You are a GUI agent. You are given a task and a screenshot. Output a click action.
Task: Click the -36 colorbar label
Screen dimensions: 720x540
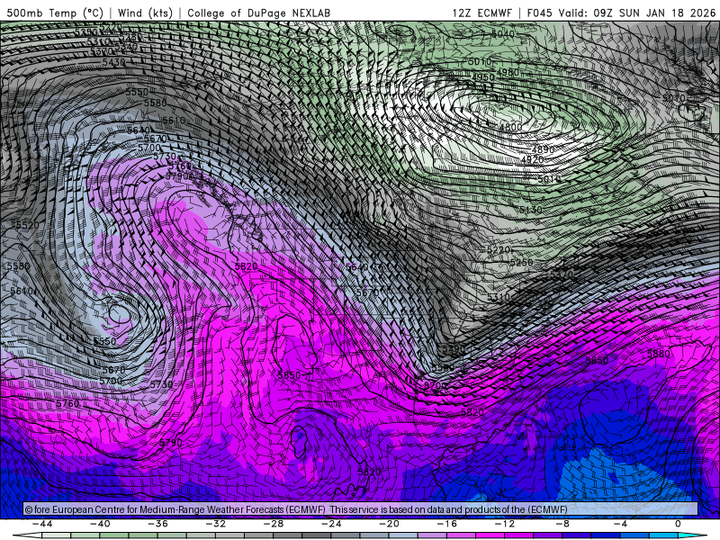click(158, 524)
